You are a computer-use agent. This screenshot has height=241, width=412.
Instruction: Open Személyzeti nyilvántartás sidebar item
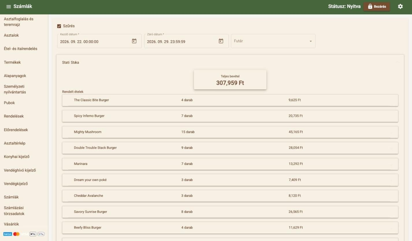[x=15, y=89]
